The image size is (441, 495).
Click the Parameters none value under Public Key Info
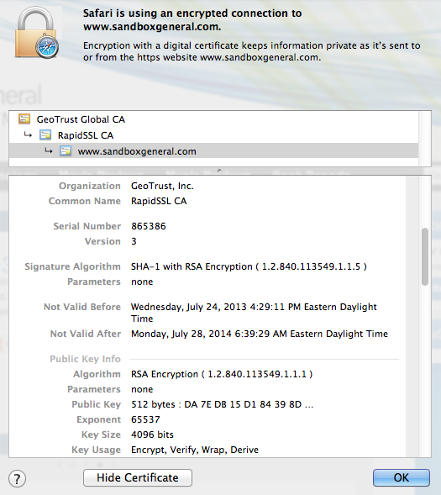tap(142, 389)
